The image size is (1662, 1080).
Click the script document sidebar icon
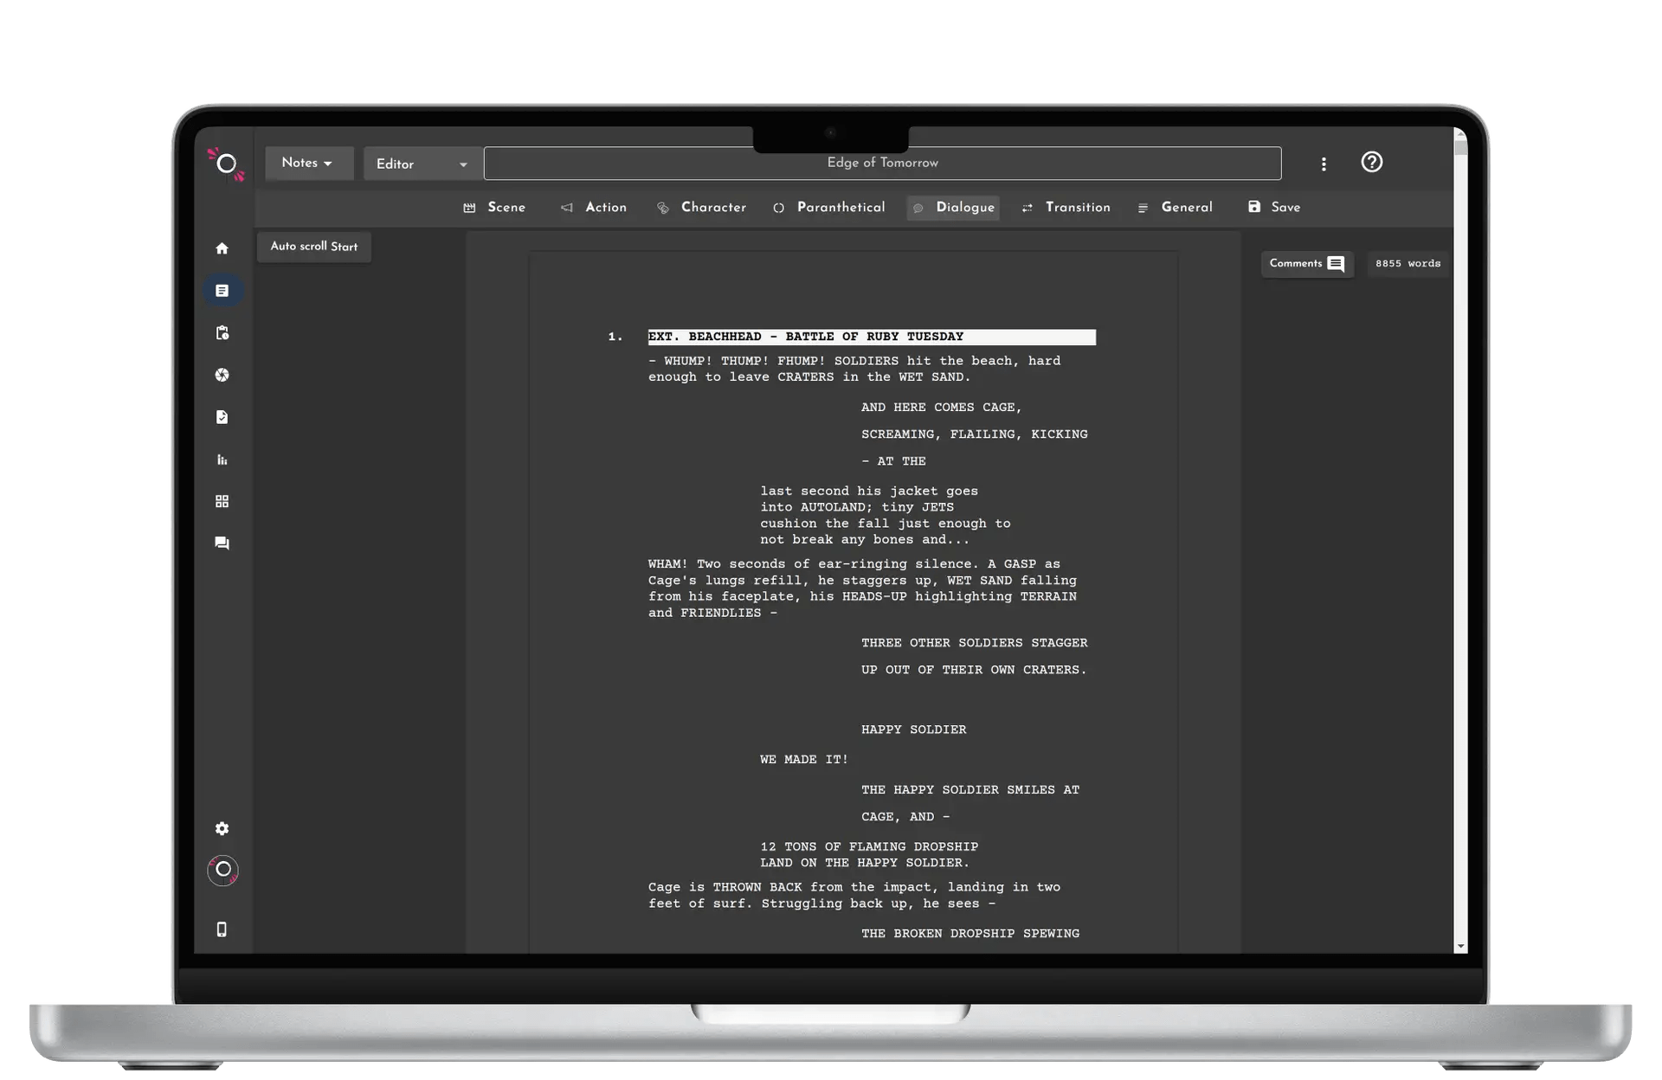pyautogui.click(x=222, y=291)
